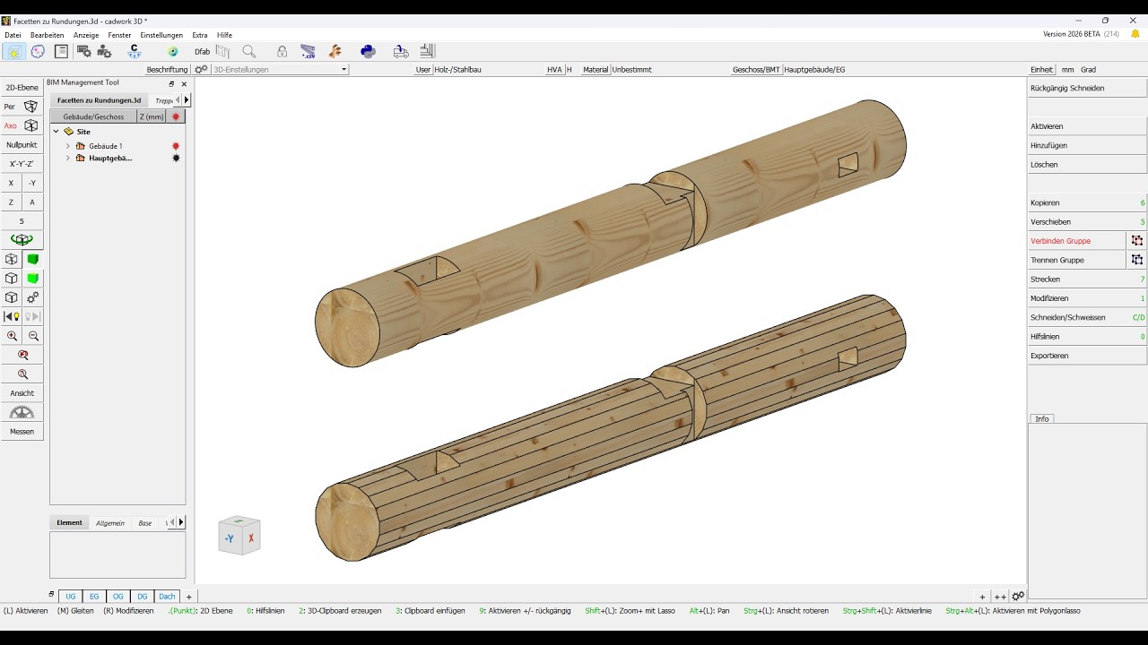The height and width of the screenshot is (645, 1148).
Task: Click the Gebäude/Geschoss column header
Action: [x=93, y=116]
